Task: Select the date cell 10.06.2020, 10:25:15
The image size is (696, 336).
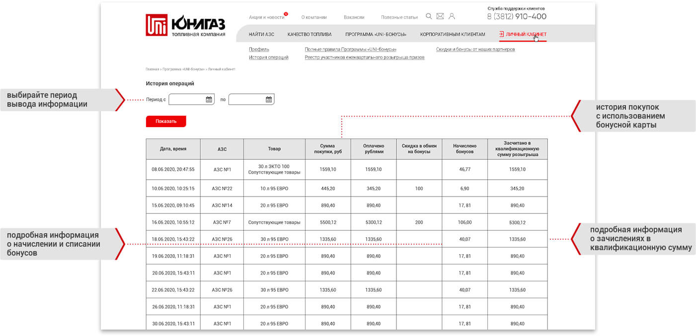Action: coord(173,189)
